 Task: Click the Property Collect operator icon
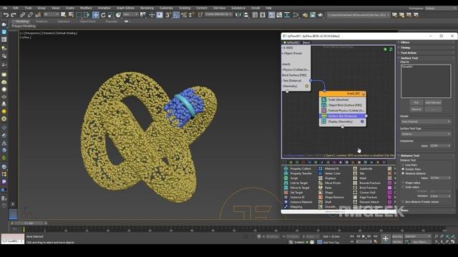tap(286, 168)
